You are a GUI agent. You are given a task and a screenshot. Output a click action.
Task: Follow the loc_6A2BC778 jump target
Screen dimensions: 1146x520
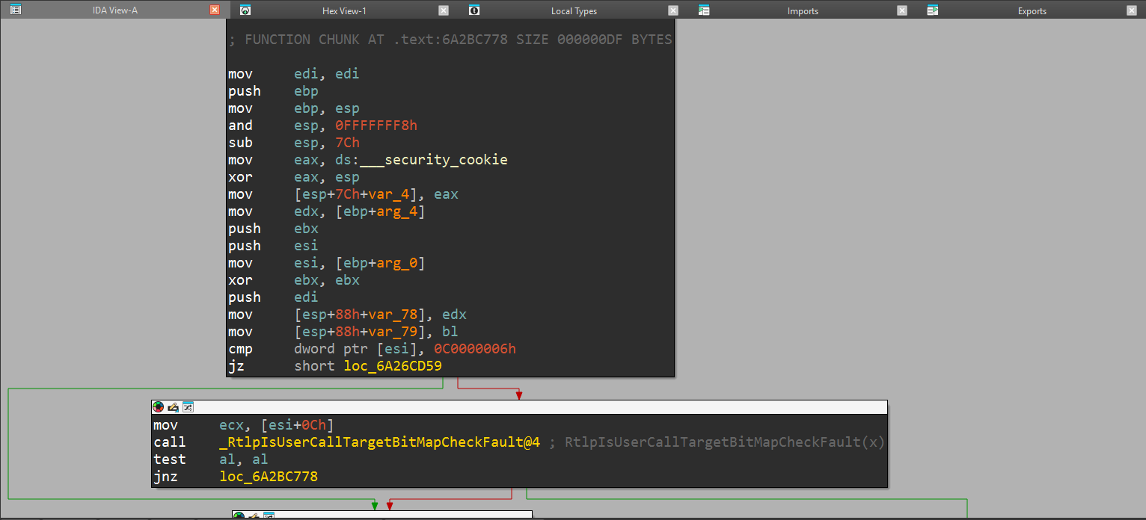[x=269, y=477]
